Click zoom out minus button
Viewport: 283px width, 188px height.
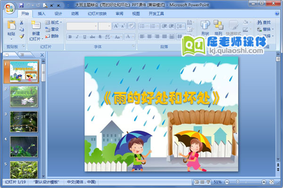point(227,182)
